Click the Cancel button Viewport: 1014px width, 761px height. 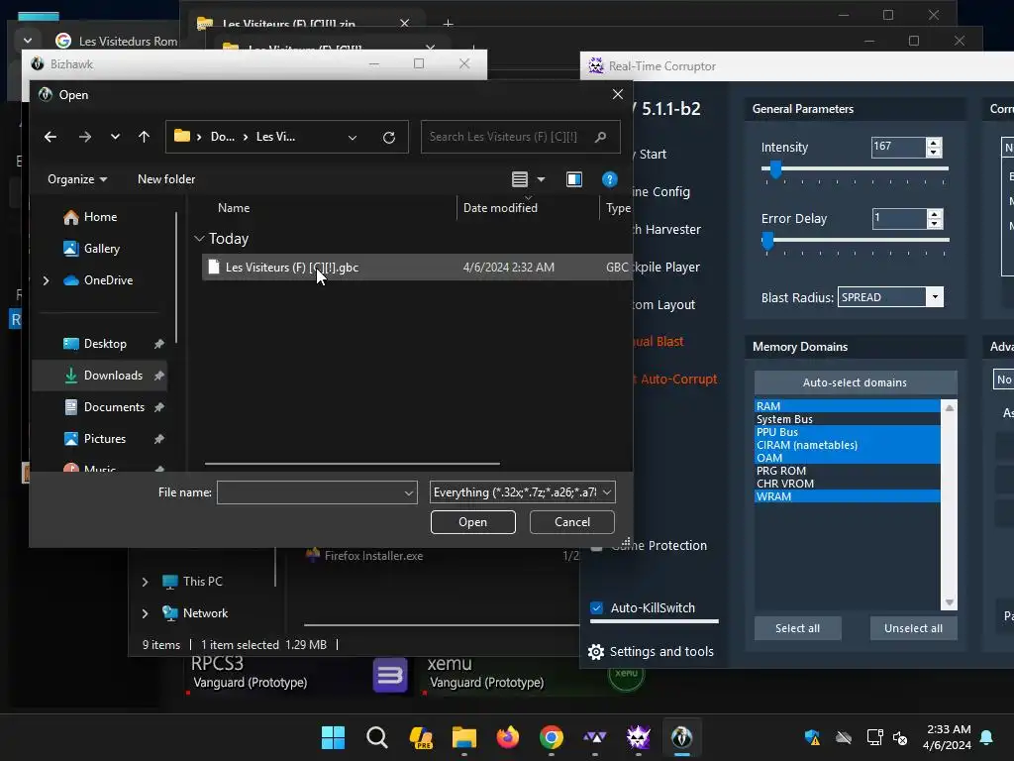(571, 522)
